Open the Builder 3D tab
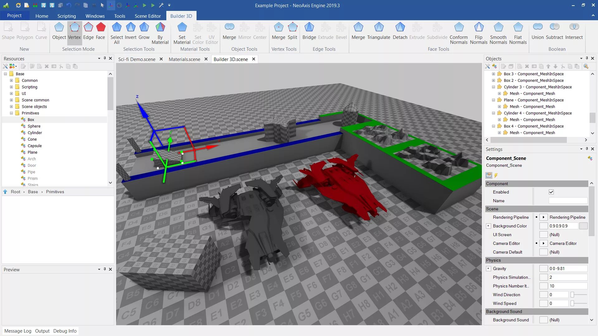This screenshot has width=598, height=336. point(181,16)
